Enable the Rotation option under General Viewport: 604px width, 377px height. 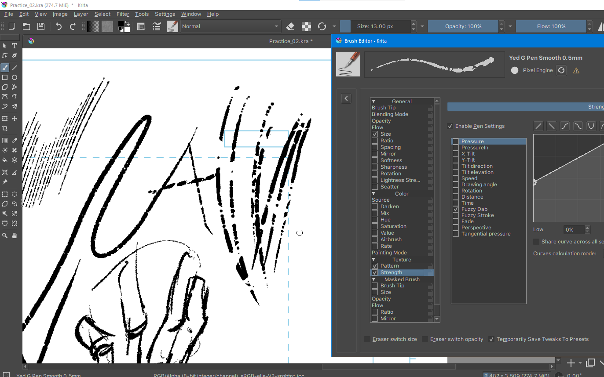tap(375, 174)
